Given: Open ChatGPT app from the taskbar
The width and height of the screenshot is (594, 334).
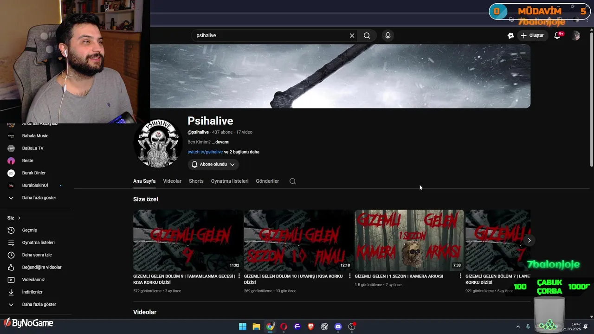Looking at the screenshot, I should click(324, 327).
